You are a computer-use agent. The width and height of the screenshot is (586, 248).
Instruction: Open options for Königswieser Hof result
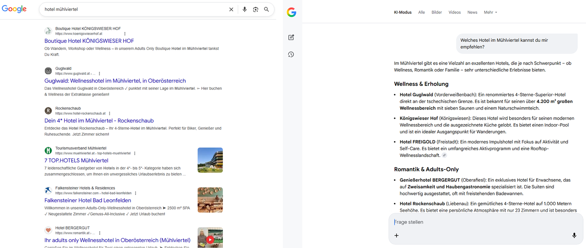[125, 34]
